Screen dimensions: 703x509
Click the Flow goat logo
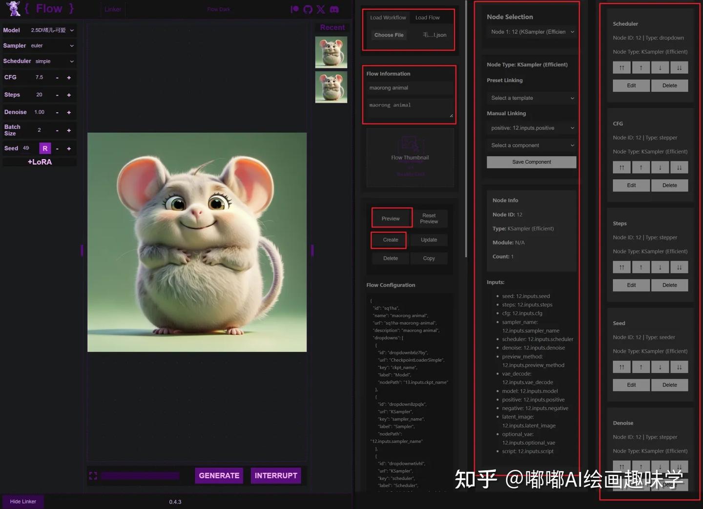(x=13, y=8)
